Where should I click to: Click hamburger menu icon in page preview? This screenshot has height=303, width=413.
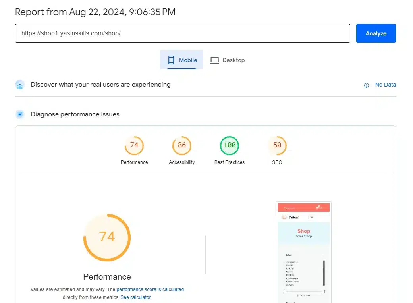pyautogui.click(x=311, y=217)
